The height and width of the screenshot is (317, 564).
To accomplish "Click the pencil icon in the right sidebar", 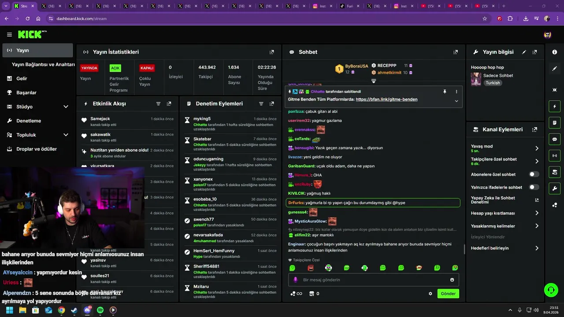I will (554, 69).
